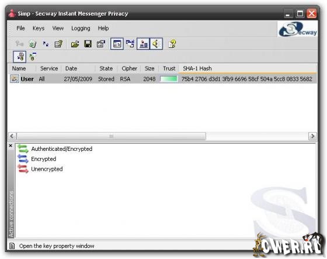
Task: Click the 2048 key size cell
Action: click(x=149, y=79)
